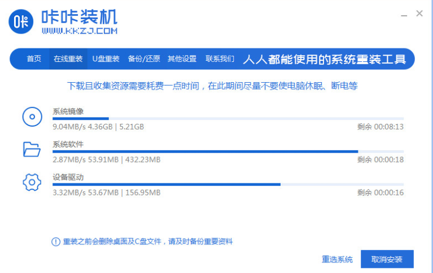Open the 其他设置 tab

point(182,59)
